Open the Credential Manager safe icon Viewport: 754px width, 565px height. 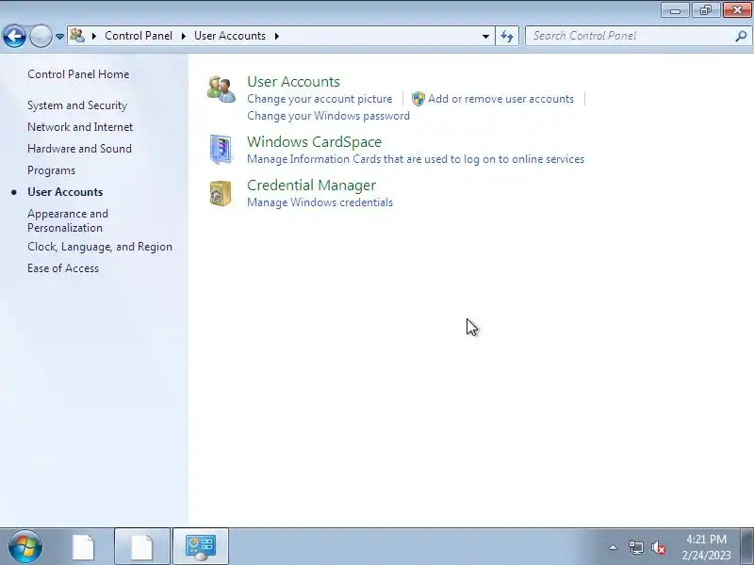click(221, 193)
